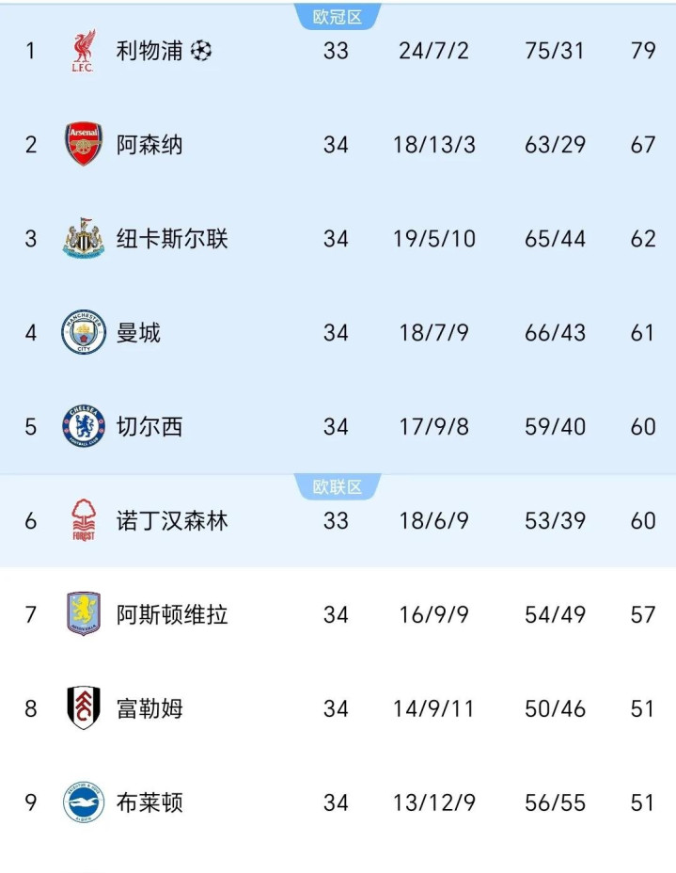Click the Nottingham Forest tree logo
The height and width of the screenshot is (873, 676).
tap(84, 520)
